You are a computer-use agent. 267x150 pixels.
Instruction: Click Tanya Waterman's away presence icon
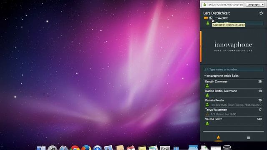coord(207,114)
